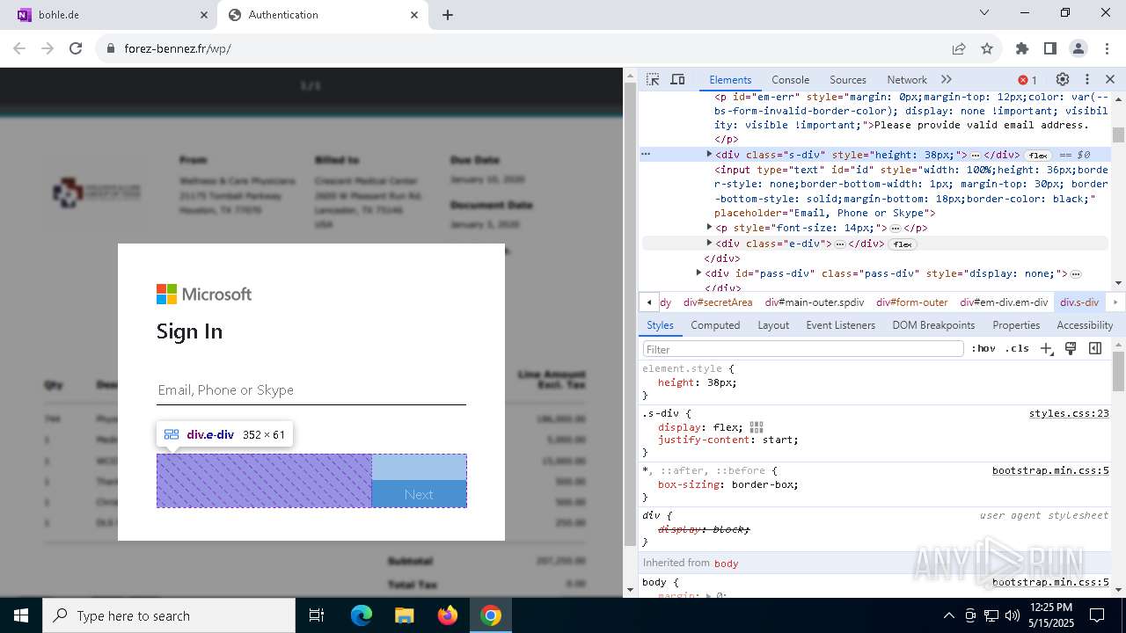1126x633 pixels.
Task: Open Chrome extensions puzzle icon
Action: 1022,48
